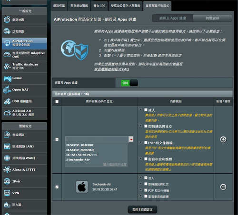This screenshot has width=238, height=215.
Task: Open the Traffic Analyzer icon
Action: tap(7, 66)
